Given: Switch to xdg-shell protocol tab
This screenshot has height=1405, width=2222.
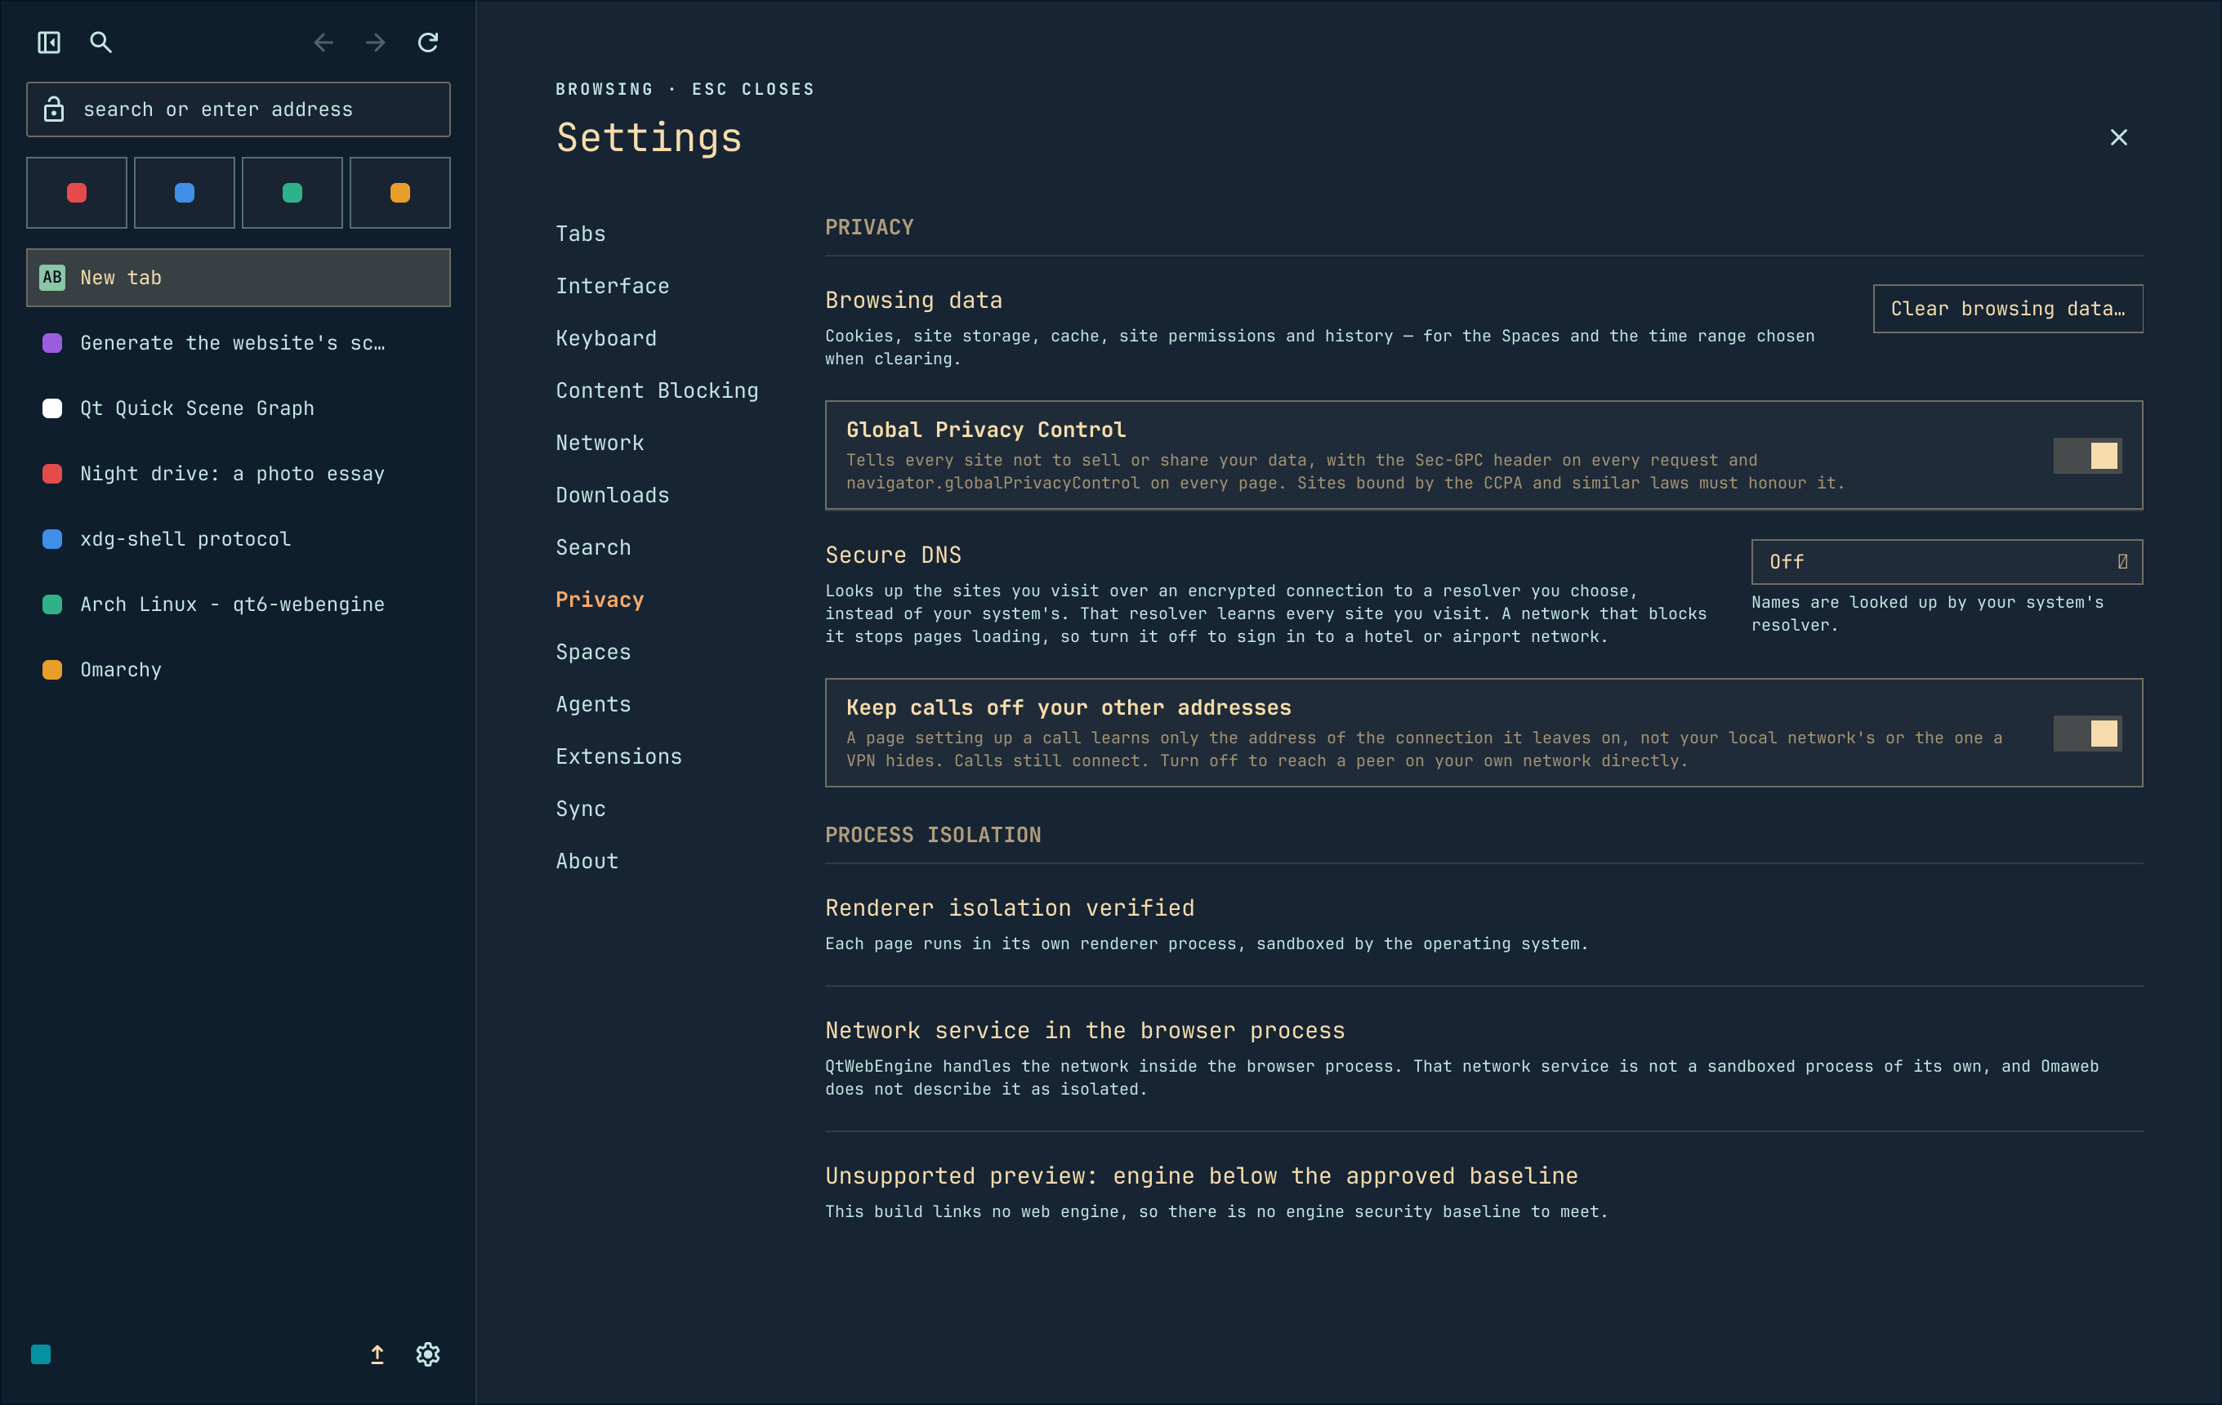Looking at the screenshot, I should click(x=238, y=539).
